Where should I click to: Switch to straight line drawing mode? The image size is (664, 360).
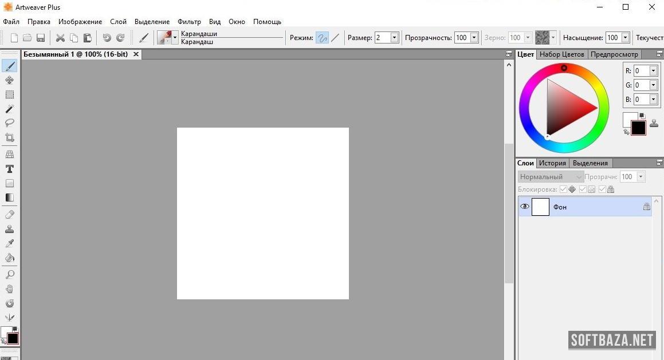(x=335, y=38)
